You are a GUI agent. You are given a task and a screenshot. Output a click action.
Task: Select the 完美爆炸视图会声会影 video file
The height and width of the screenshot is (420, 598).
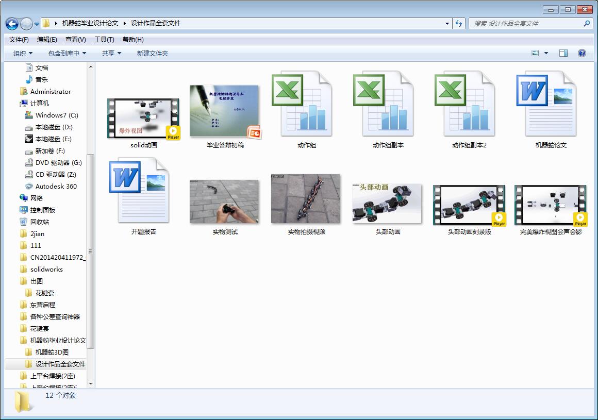tap(551, 210)
